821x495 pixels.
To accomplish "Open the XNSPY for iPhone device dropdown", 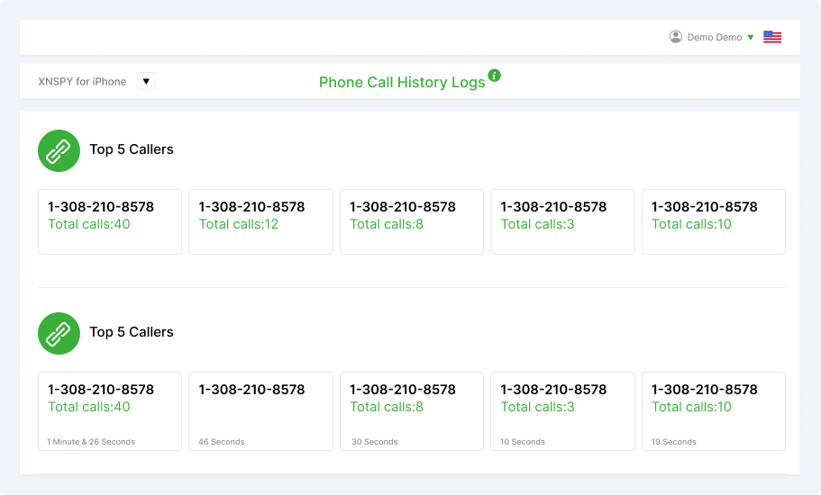I will pyautogui.click(x=146, y=81).
